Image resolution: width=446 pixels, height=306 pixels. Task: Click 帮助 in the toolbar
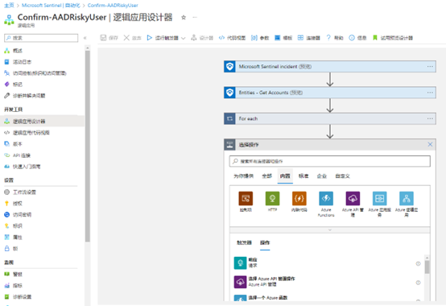[335, 38]
